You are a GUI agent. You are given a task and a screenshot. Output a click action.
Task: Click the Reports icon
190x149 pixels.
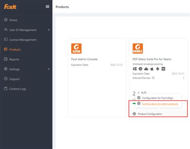click(x=6, y=59)
